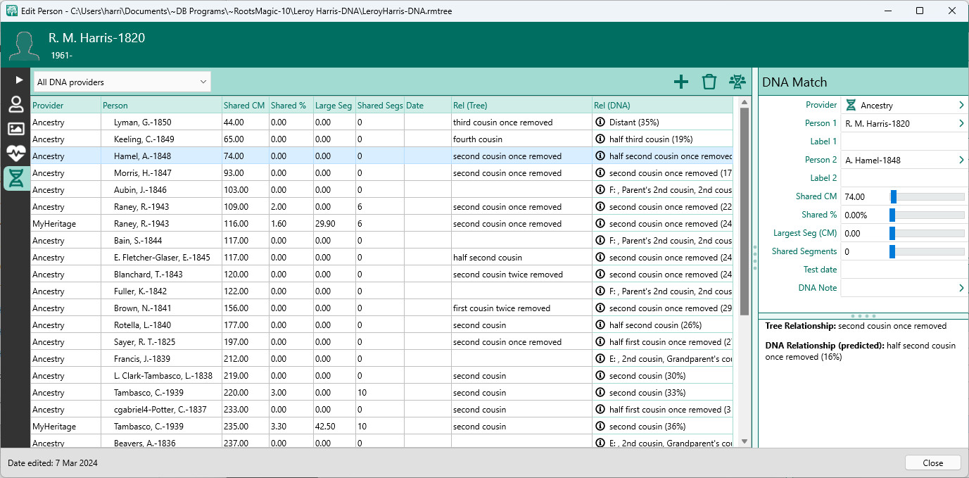Open the DNA Note editor chevron
969x478 pixels.
pyautogui.click(x=961, y=288)
